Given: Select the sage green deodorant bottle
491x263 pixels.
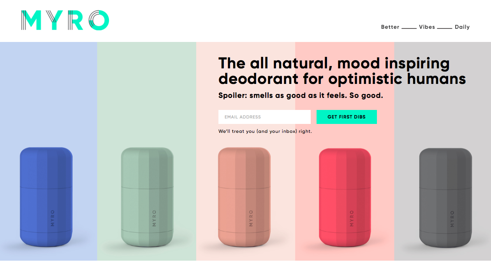Looking at the screenshot, I should [x=147, y=197].
